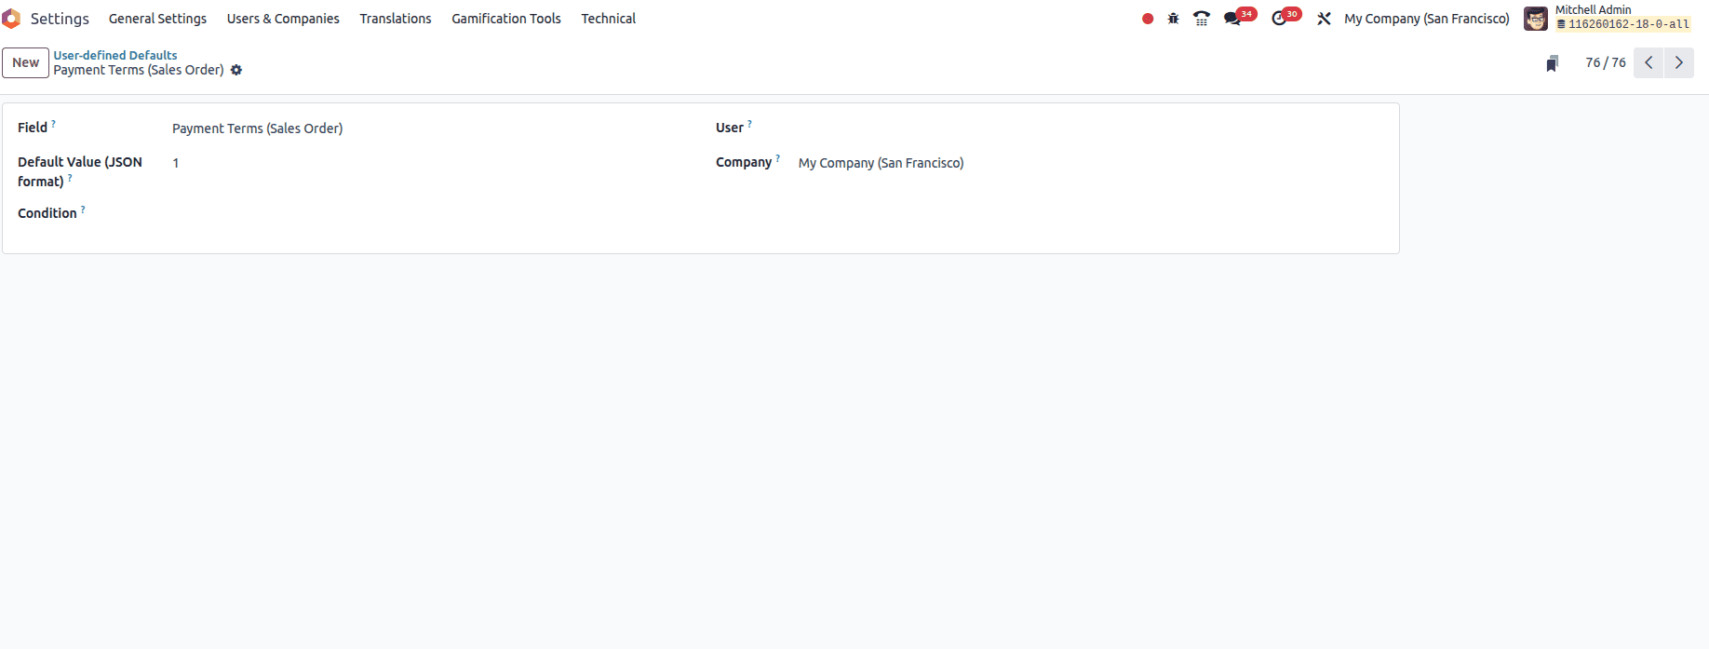Select the empty User field
The width and height of the screenshot is (1709, 649).
tap(1089, 128)
